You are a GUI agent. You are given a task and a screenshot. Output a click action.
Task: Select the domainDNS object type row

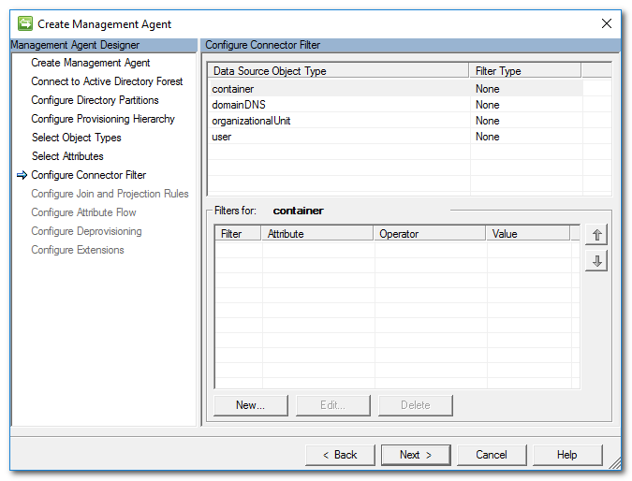pos(396,105)
